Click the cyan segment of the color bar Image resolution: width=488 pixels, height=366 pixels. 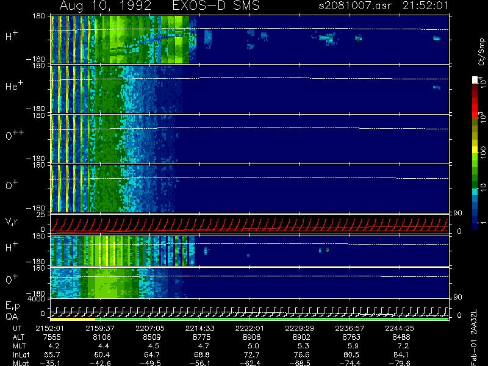click(475, 192)
